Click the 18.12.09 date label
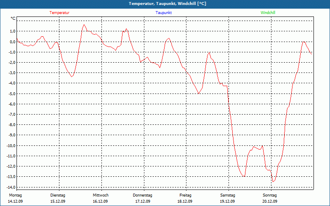Viewport: 330px width, 206px height. click(185, 201)
